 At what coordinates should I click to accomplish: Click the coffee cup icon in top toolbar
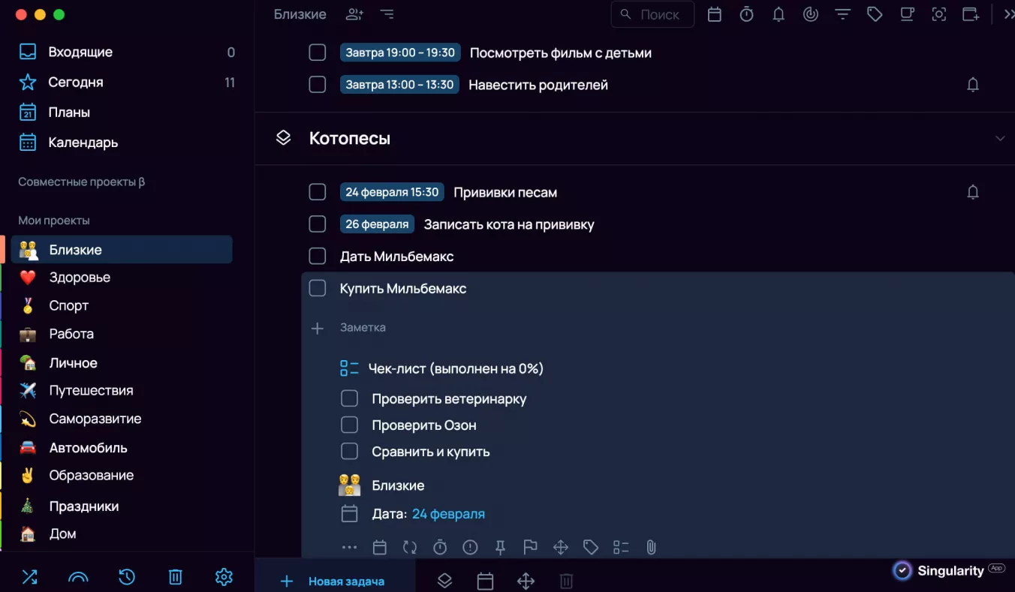click(x=907, y=14)
